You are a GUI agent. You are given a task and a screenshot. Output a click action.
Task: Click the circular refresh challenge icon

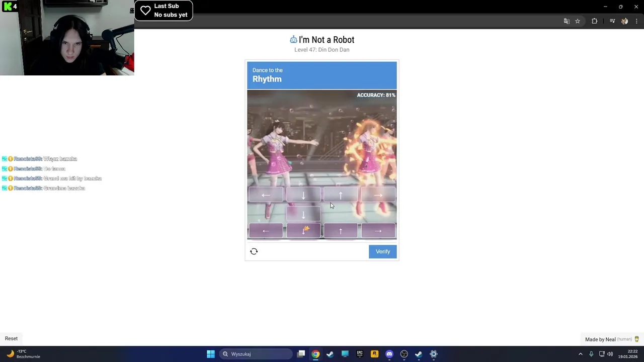point(254,251)
